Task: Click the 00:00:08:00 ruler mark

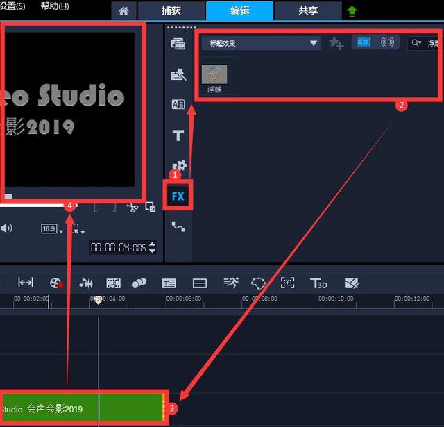Action: tap(259, 299)
